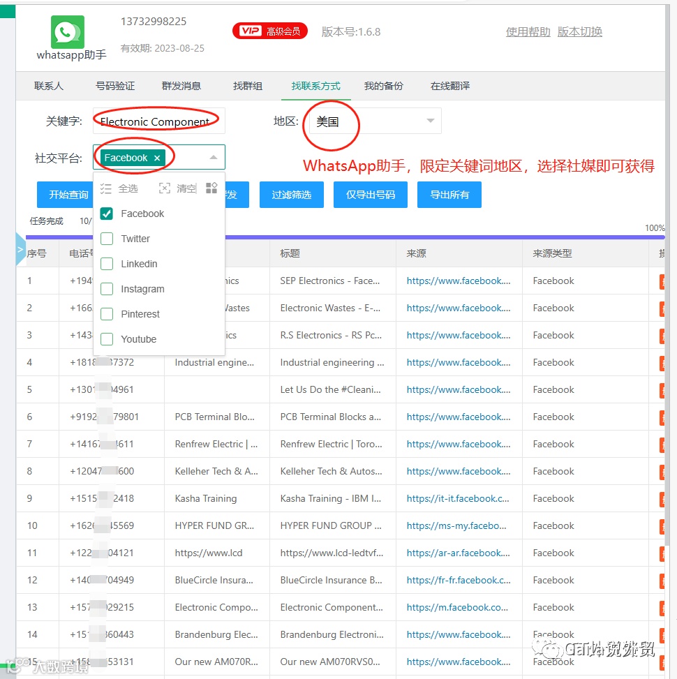The height and width of the screenshot is (679, 677).
Task: Click the grid layout icon beside 清空
Action: [x=211, y=188]
